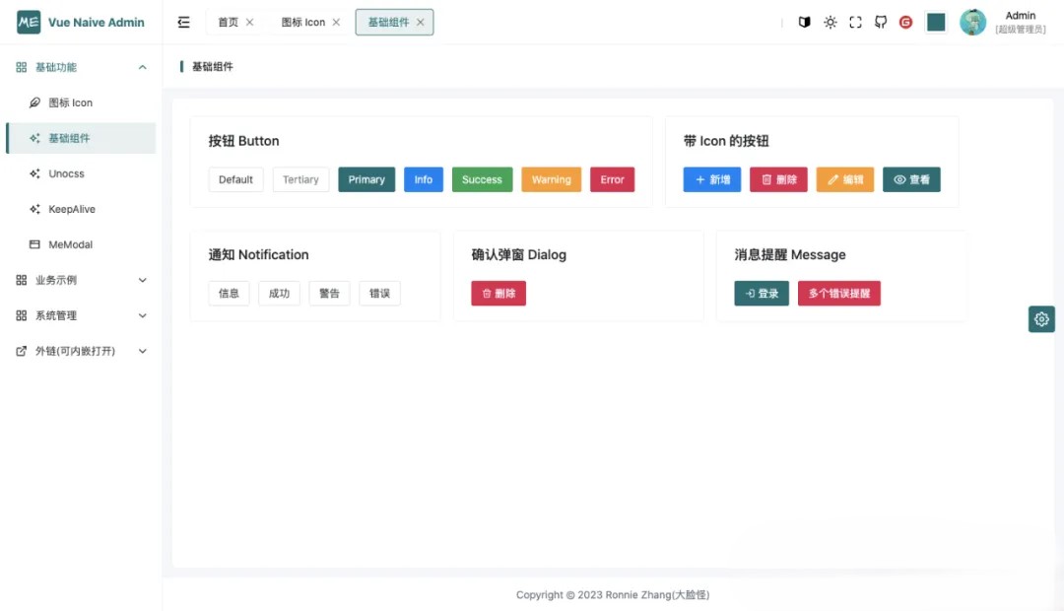Expand the 业务示例 sidebar menu
Screen dimensions: 1064x611
(x=81, y=280)
